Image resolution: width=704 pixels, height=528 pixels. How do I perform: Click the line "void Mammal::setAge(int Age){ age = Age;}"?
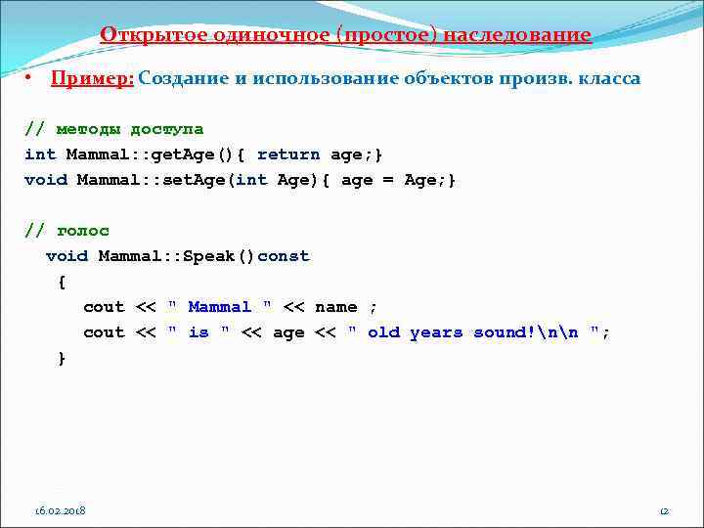pyautogui.click(x=240, y=180)
